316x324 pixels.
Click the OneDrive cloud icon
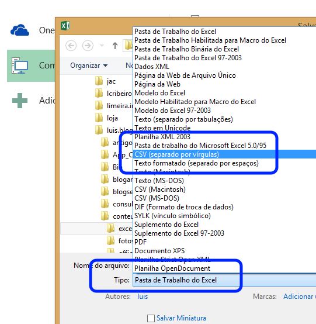20,30
